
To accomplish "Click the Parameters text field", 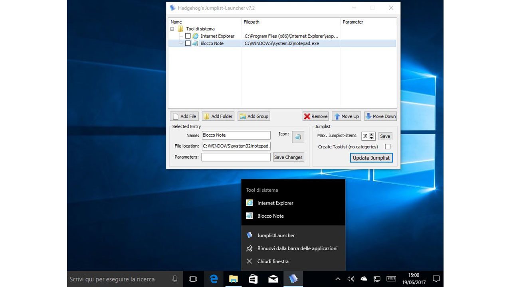I will (x=236, y=157).
